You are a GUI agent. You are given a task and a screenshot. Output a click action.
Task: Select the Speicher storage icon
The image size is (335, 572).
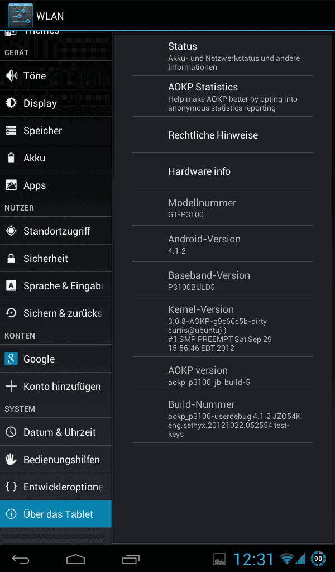11,130
